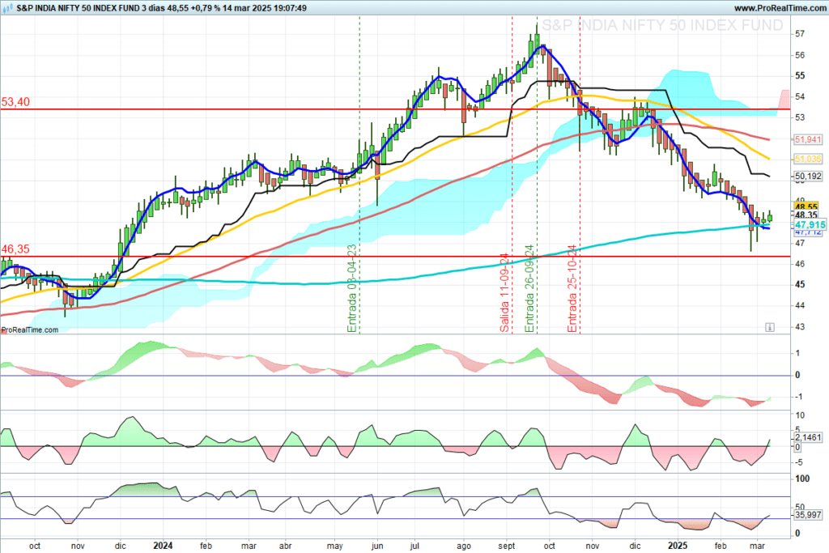Click the 'sept' month label on time axis

click(507, 547)
